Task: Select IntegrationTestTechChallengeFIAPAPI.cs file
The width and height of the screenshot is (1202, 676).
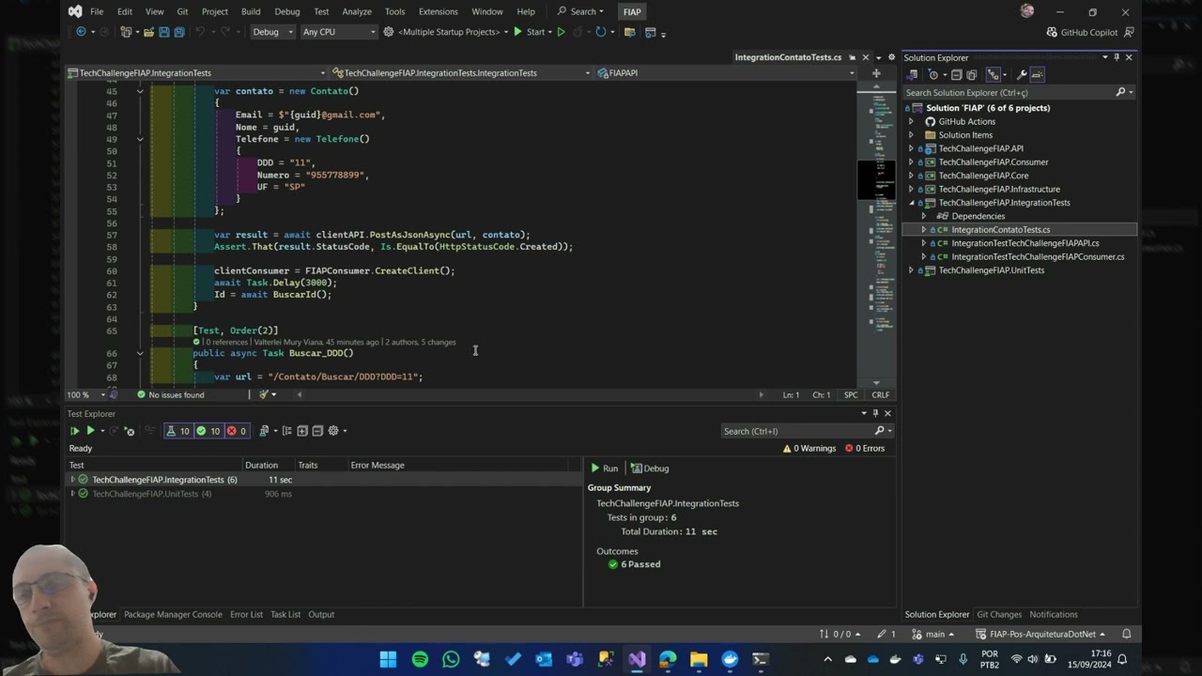Action: [1025, 243]
